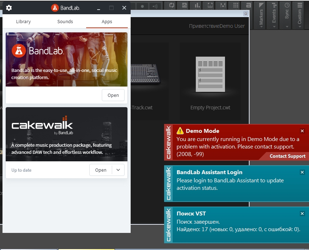Click the Demo Mode warning triangle icon
Screen dimensions: 309x250
coord(180,131)
